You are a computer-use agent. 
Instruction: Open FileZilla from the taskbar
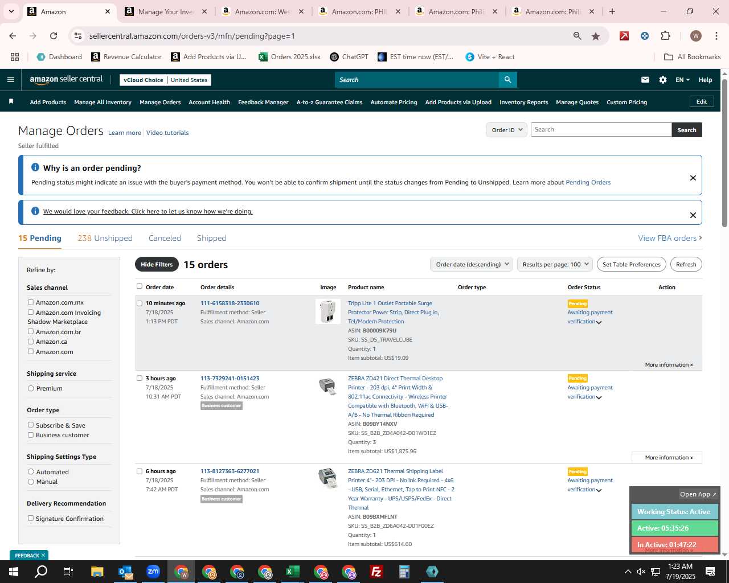point(376,572)
